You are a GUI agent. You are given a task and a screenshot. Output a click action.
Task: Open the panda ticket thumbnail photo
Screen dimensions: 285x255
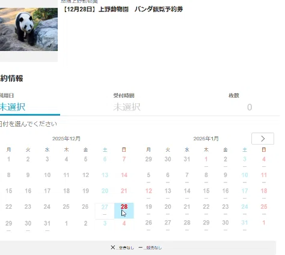coord(29,29)
